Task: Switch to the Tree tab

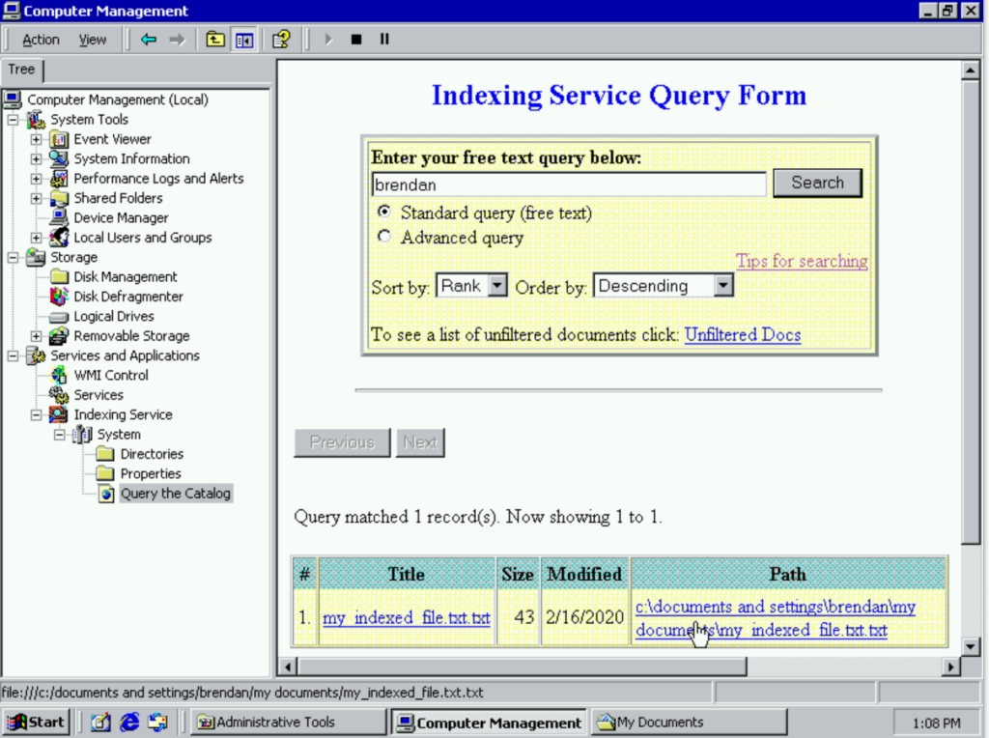Action: [x=21, y=69]
